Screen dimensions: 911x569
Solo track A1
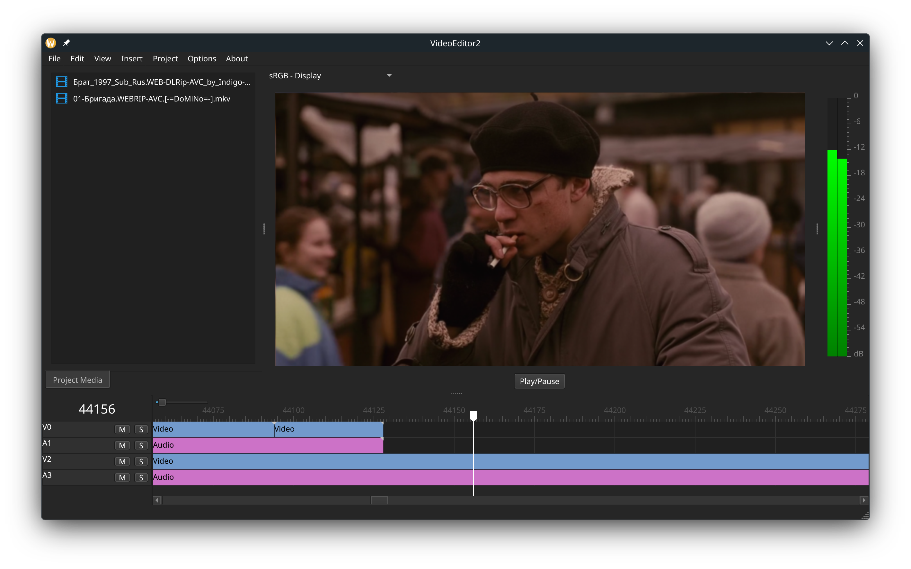pos(141,446)
